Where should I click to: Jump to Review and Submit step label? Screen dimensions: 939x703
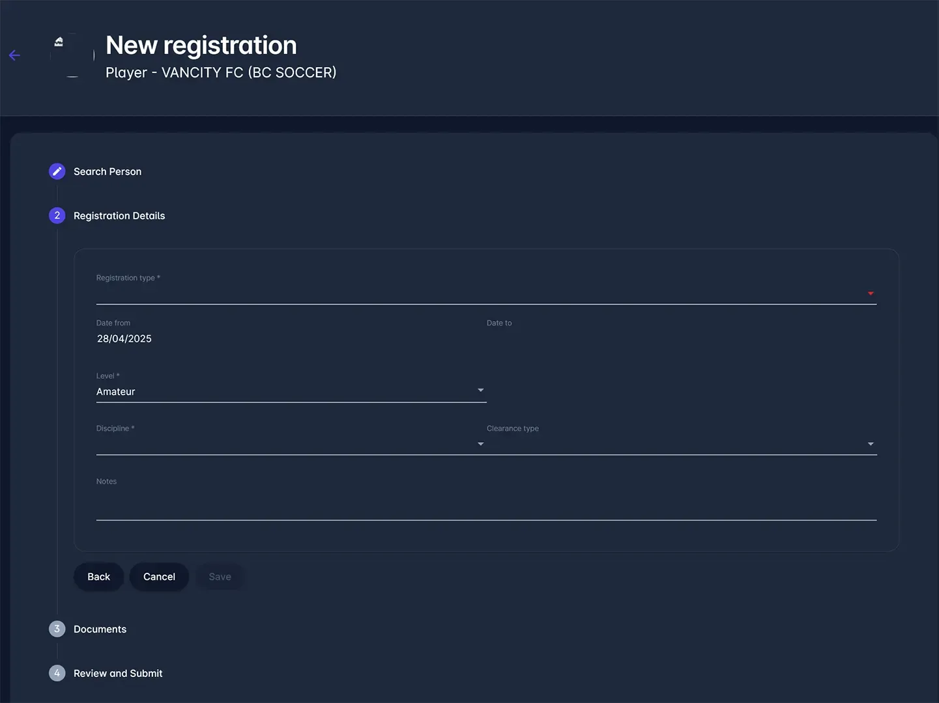118,674
